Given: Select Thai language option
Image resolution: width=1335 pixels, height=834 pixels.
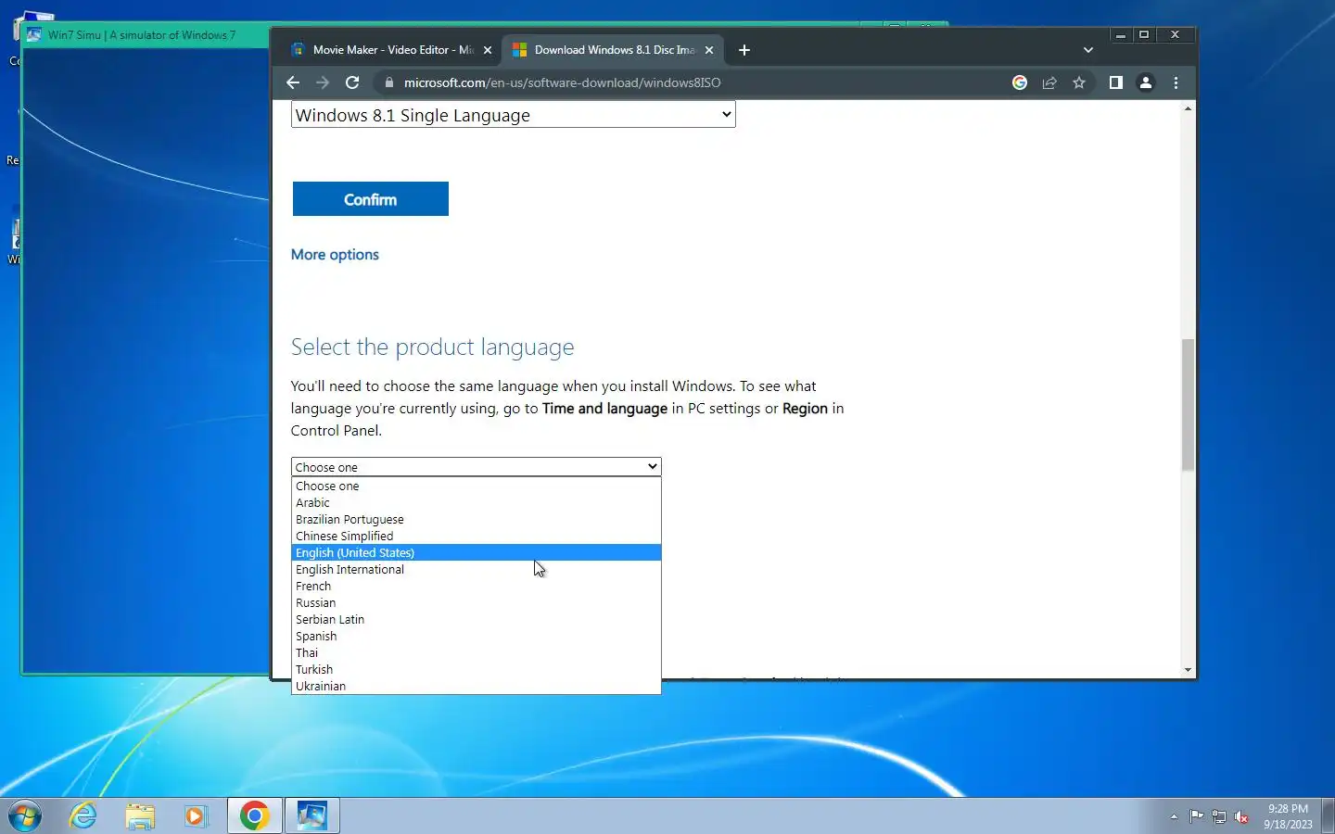Looking at the screenshot, I should tap(477, 652).
